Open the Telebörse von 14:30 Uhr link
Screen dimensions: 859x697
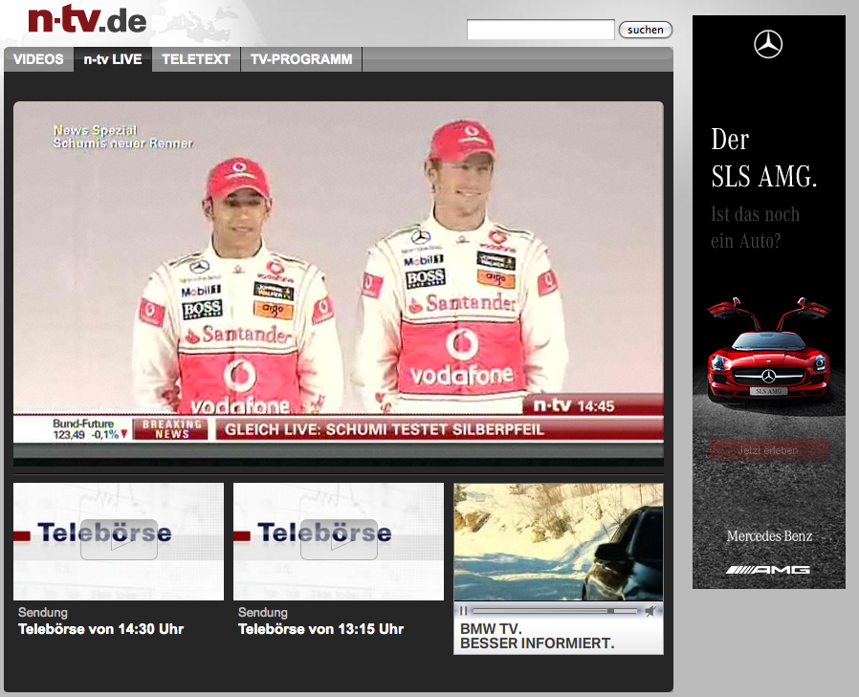point(100,629)
